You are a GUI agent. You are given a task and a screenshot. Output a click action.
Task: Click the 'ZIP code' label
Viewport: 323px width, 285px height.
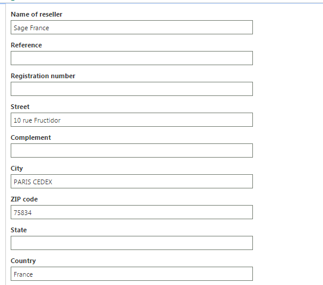pyautogui.click(x=24, y=199)
